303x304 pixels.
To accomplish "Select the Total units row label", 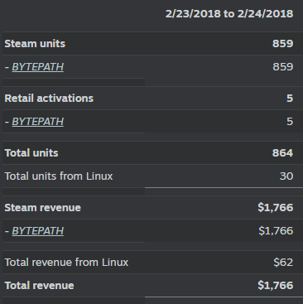I will click(31, 153).
